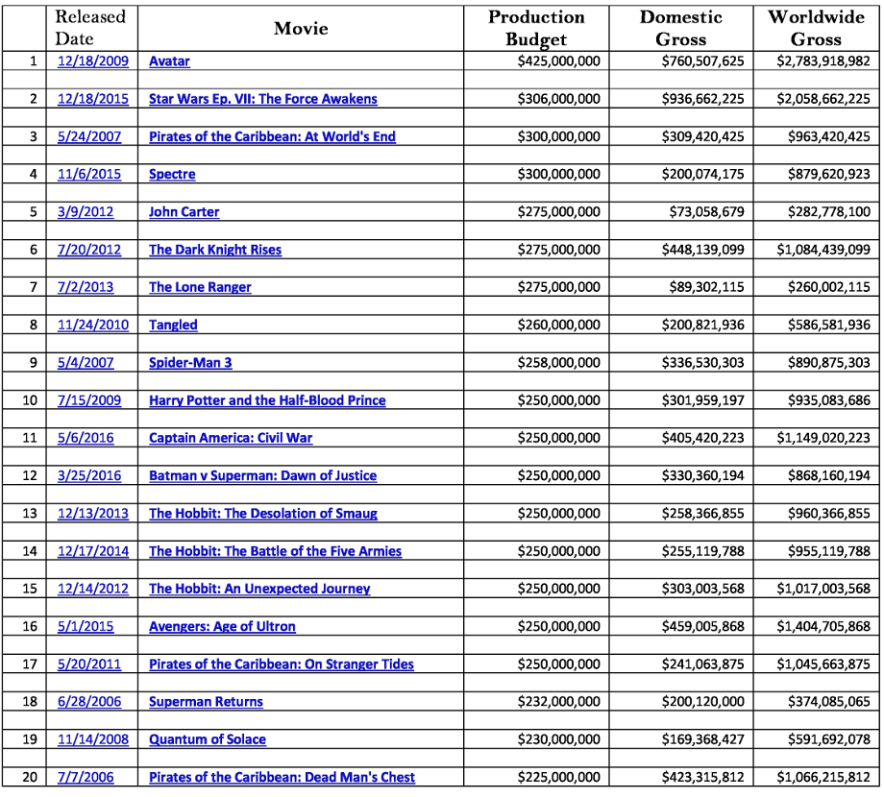The height and width of the screenshot is (797, 884).
Task: Select production budget $425,000,000
Action: pyautogui.click(x=558, y=60)
